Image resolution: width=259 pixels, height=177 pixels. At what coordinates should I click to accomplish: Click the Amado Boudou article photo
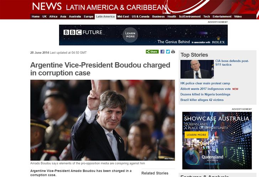(x=102, y=120)
